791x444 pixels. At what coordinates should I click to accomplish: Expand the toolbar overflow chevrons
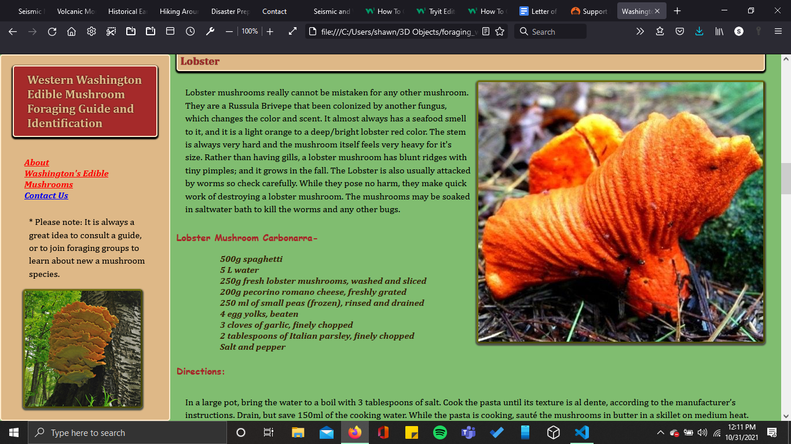tap(640, 32)
